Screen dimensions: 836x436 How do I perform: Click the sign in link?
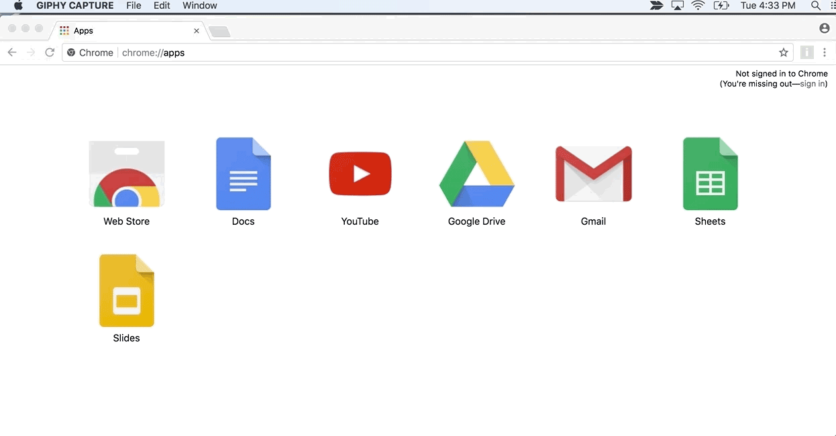click(813, 84)
